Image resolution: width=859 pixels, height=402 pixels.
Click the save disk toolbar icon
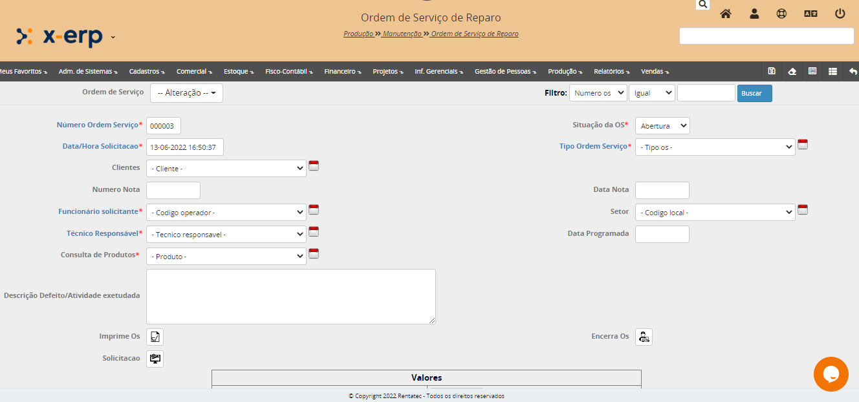click(x=772, y=71)
